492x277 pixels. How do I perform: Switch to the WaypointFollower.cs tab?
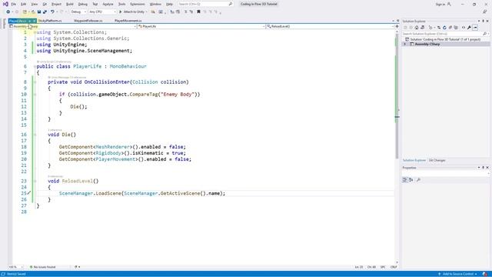(88, 21)
